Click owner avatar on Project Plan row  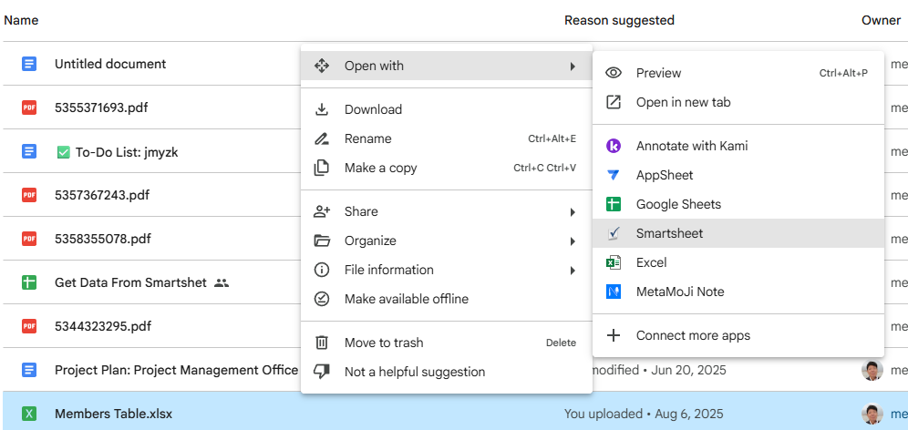click(x=872, y=370)
